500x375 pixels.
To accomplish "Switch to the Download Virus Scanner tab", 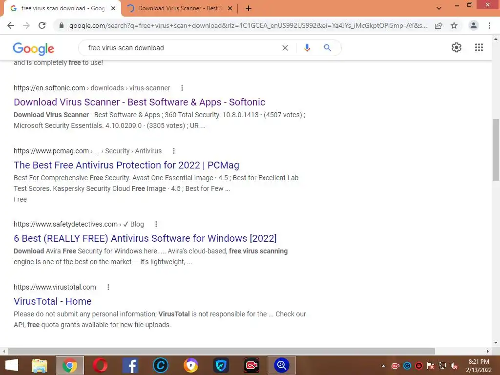I will (x=180, y=9).
